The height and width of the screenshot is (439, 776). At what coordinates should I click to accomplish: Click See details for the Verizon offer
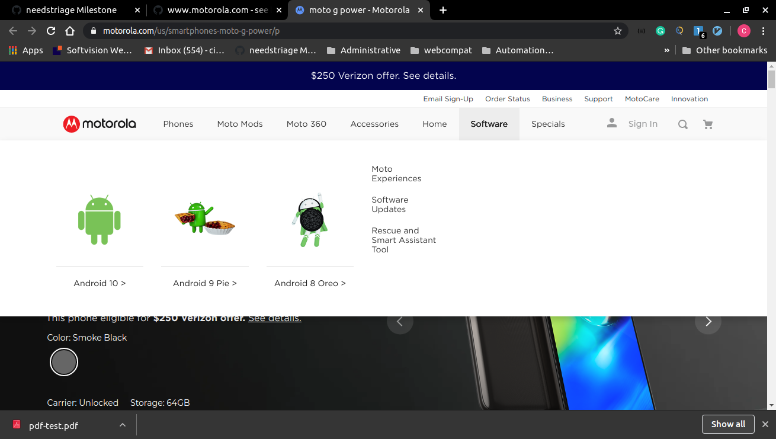coord(274,318)
